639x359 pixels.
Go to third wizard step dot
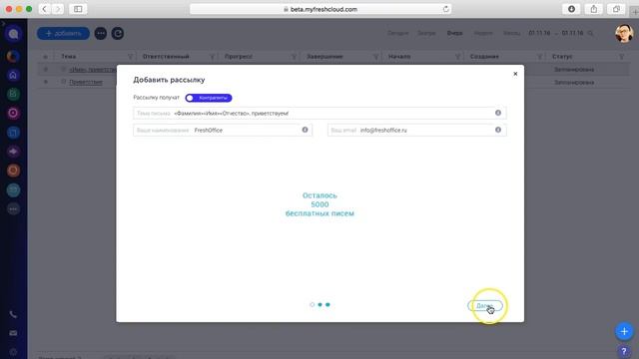tap(327, 304)
